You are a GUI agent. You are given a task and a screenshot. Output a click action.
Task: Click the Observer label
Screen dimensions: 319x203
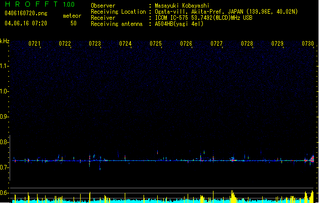coord(103,6)
